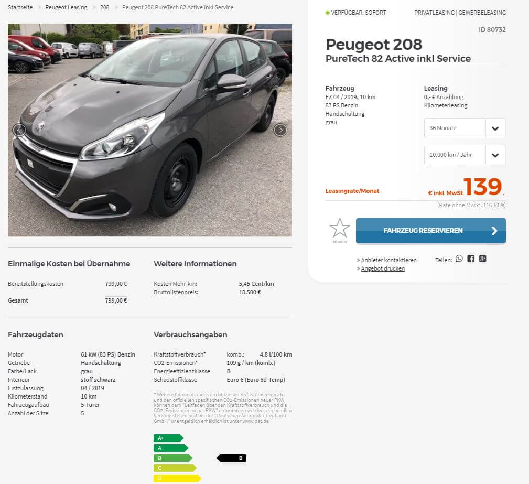Share the offer on Google Plus
This screenshot has height=484, width=529.
[x=483, y=259]
